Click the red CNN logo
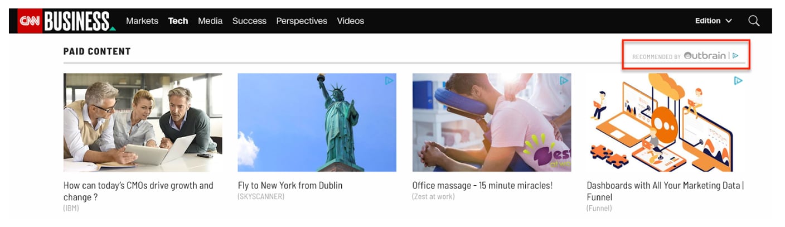This screenshot has height=227, width=785. (30, 21)
